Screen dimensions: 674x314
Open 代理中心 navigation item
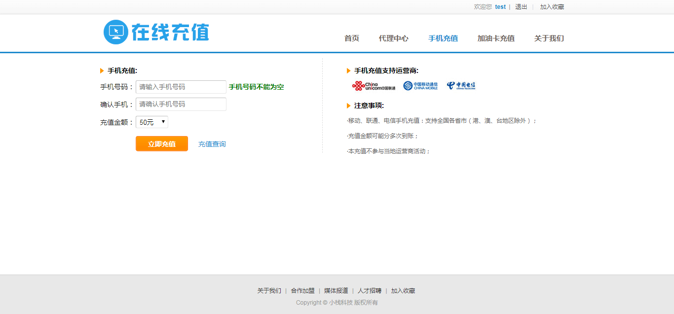click(393, 38)
